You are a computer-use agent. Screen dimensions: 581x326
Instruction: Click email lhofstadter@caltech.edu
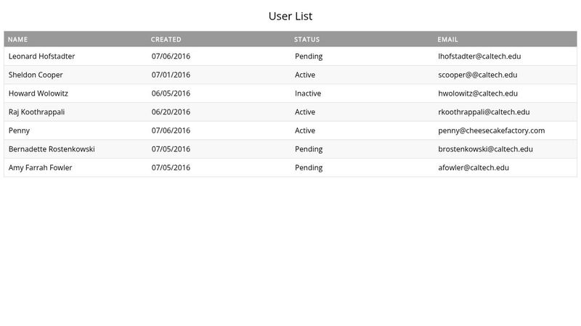479,57
